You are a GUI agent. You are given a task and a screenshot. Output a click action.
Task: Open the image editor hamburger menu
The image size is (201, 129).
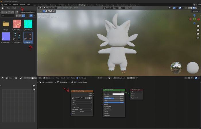[x=16, y=78]
